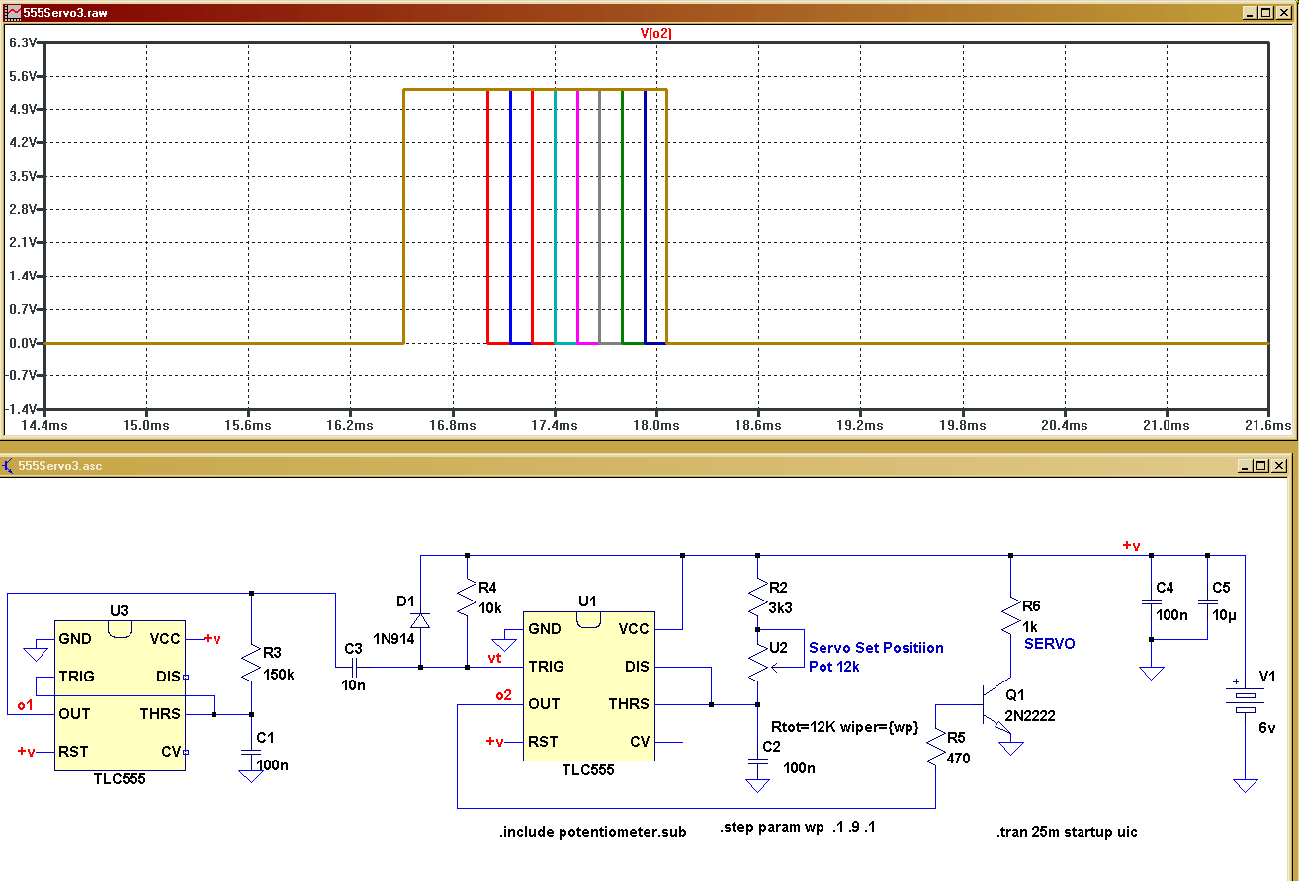
Task: Click the +v label on top rail
Action: coord(1131,545)
